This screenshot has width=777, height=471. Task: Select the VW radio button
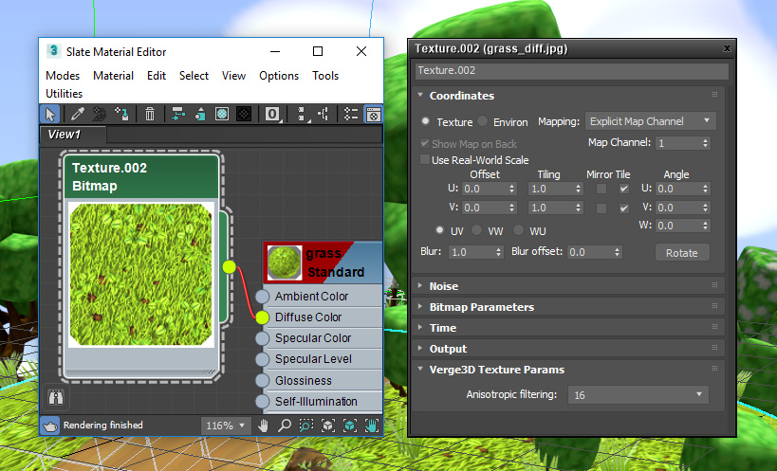coord(476,230)
